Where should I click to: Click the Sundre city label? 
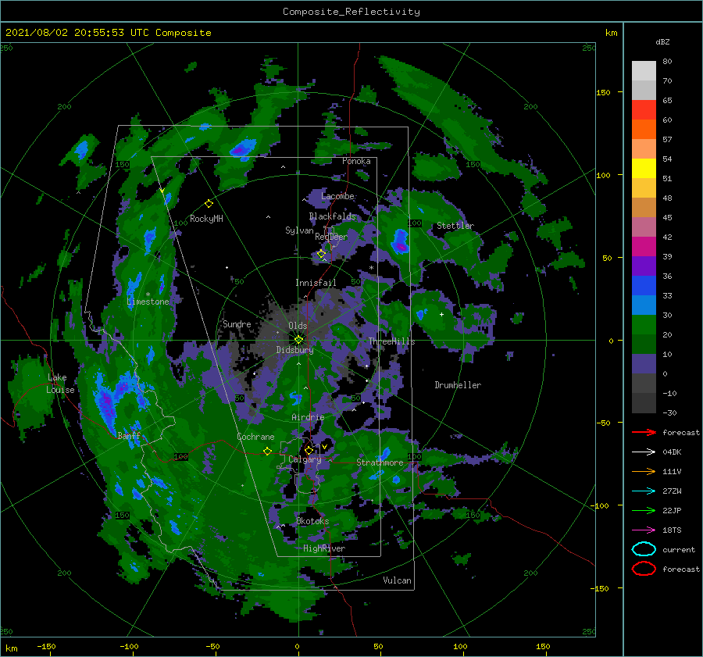point(237,323)
